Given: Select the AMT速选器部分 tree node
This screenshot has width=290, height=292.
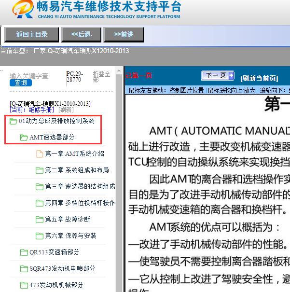Looking at the screenshot, I should [52, 138].
